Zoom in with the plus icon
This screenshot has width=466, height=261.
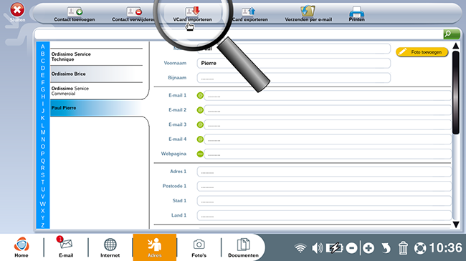coord(368,248)
